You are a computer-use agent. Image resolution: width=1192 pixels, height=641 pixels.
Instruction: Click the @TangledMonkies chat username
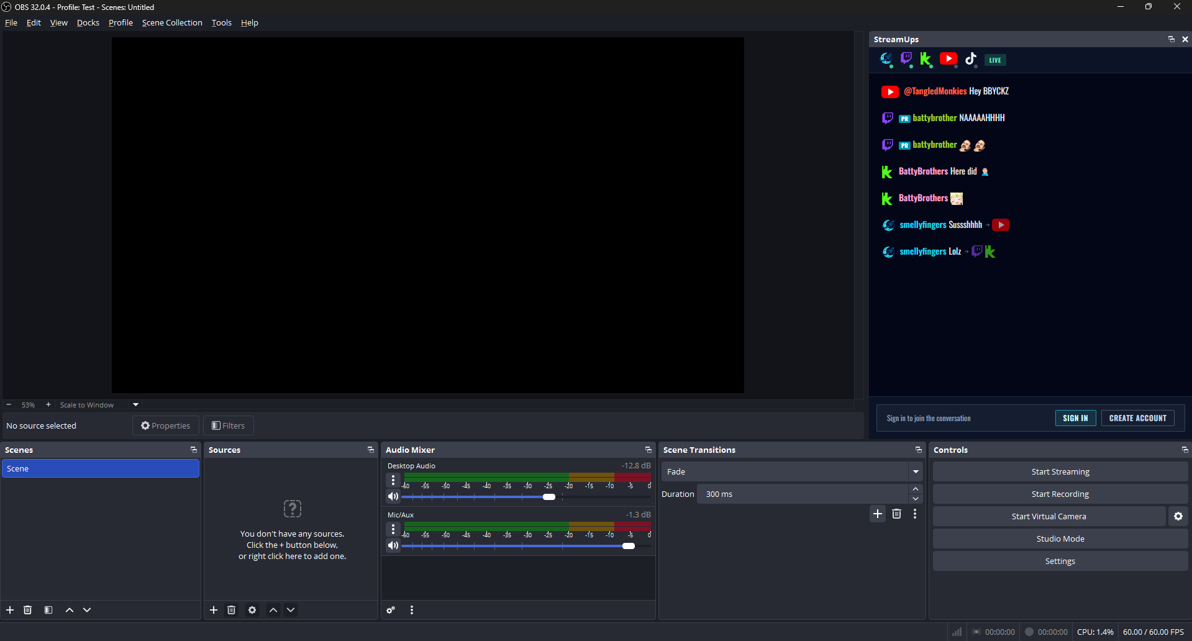click(935, 91)
